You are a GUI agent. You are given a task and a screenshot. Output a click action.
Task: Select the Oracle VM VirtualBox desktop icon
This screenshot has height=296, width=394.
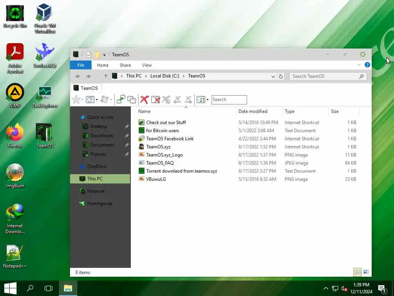point(45,18)
